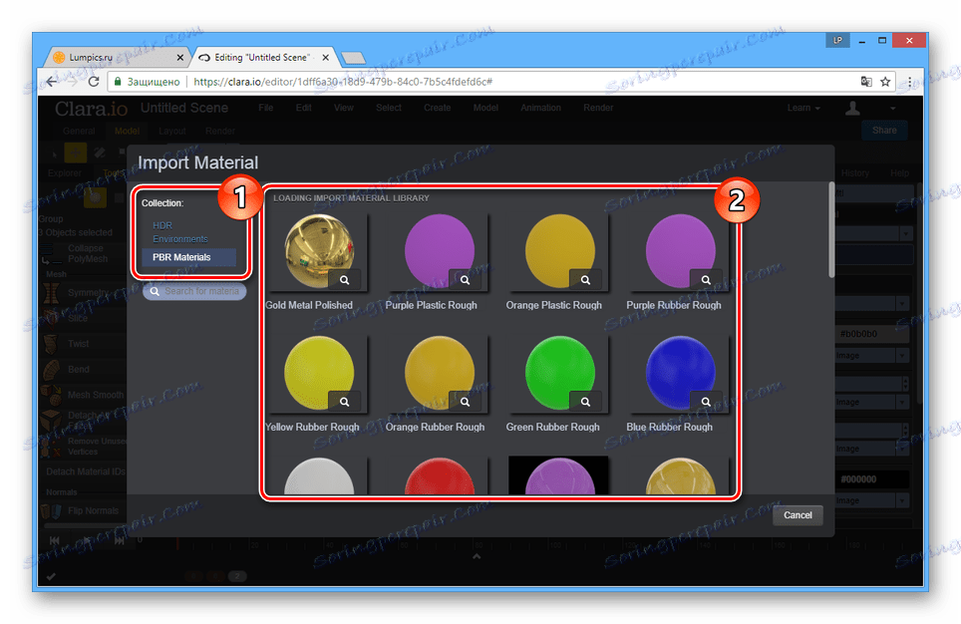Click the #b0b0b0 color value field
The height and width of the screenshot is (624, 961).
871,334
